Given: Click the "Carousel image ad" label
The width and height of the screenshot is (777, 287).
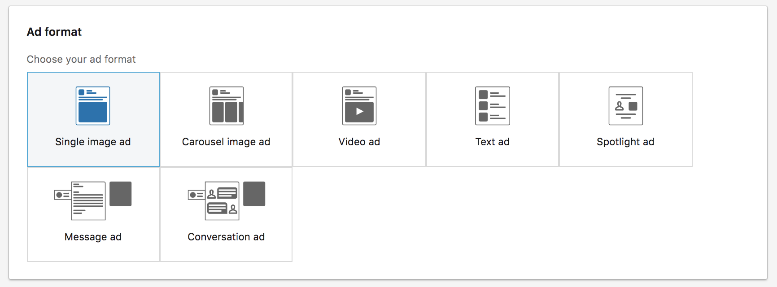Looking at the screenshot, I should (x=226, y=142).
